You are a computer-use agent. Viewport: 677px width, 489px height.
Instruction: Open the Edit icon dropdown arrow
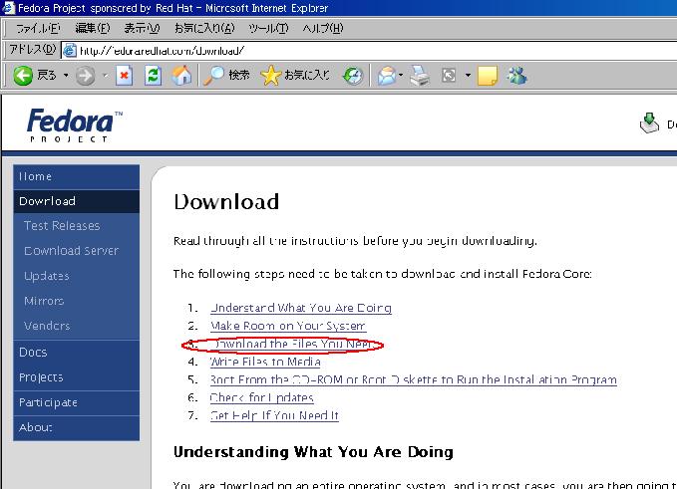[468, 76]
